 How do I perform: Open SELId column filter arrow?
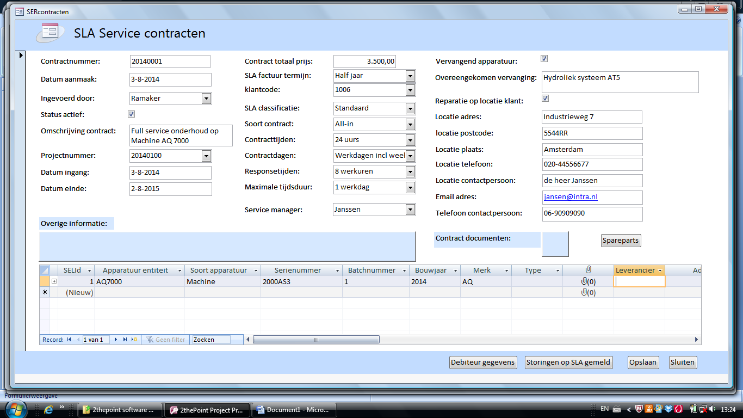(89, 271)
